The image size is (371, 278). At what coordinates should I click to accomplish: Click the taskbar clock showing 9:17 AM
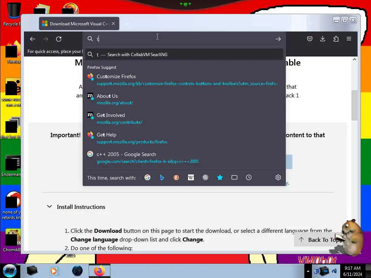point(353,271)
